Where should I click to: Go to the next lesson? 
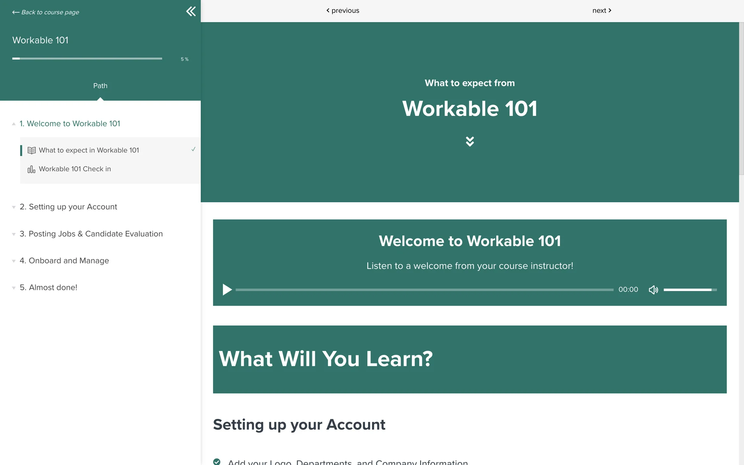click(x=601, y=10)
